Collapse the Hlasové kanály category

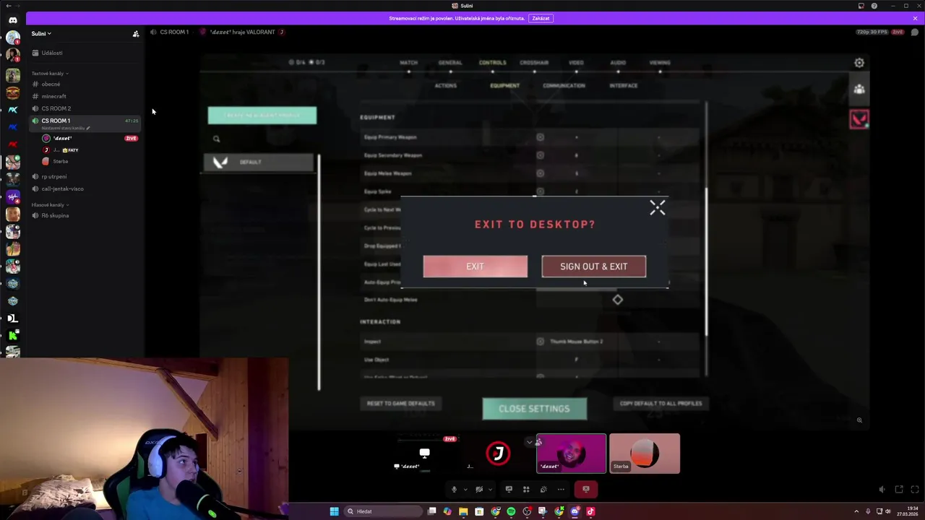(x=50, y=205)
